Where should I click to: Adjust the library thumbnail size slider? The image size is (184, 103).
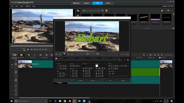click(x=168, y=11)
